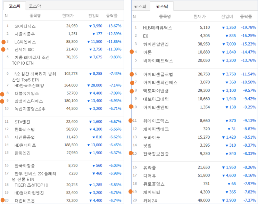Screen dimensions: 258x204
Task: Open stock 더블유게임즈
Action: click(27, 93)
